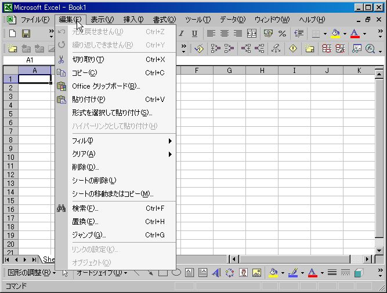
Task: Open Office クリップボード entry
Action: click(115, 86)
